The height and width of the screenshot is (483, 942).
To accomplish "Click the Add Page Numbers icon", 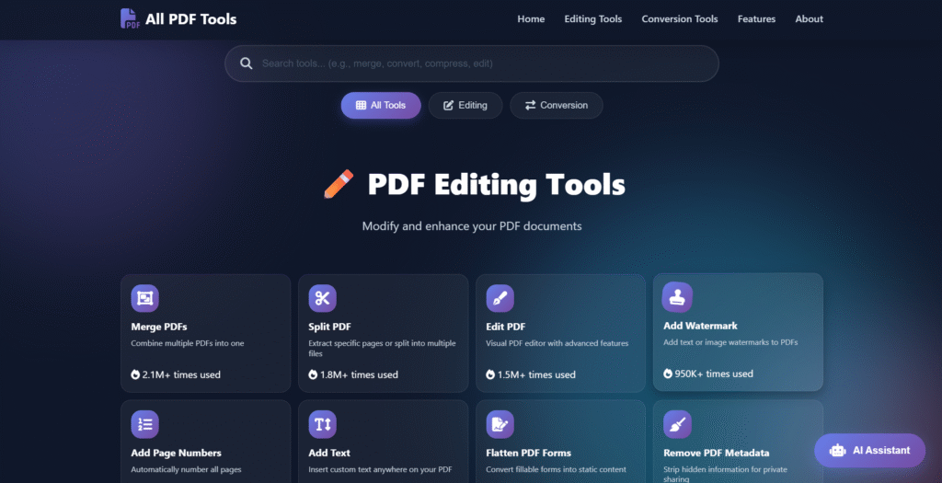I will (145, 424).
